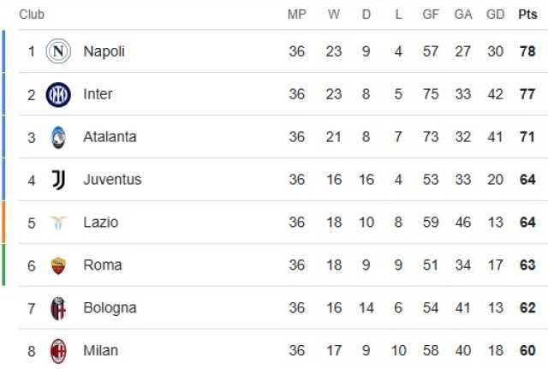Click the Roma club crest icon
Screen dimensions: 548x369
coord(58,265)
